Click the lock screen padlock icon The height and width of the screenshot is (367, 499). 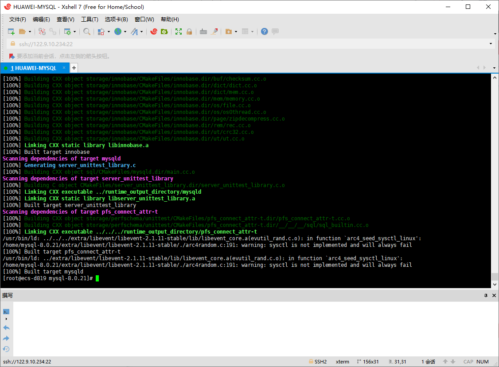pos(189,31)
